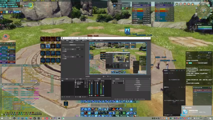Open the Help menu in OBS

[x=101, y=41]
